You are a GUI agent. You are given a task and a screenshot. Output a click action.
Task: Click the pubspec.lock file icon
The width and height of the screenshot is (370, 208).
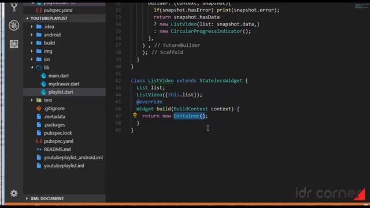39,133
